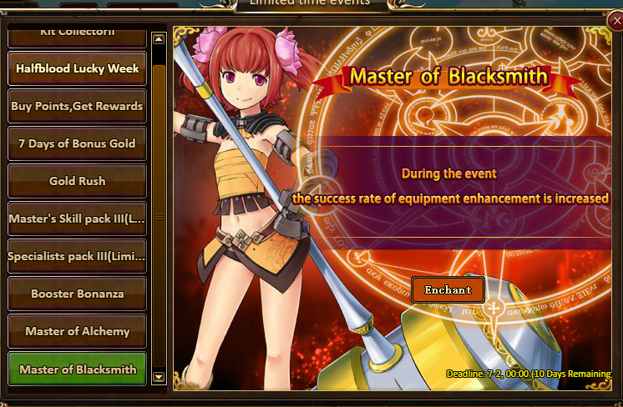Click the scroll up arrow in event list
623x407 pixels.
click(x=159, y=39)
